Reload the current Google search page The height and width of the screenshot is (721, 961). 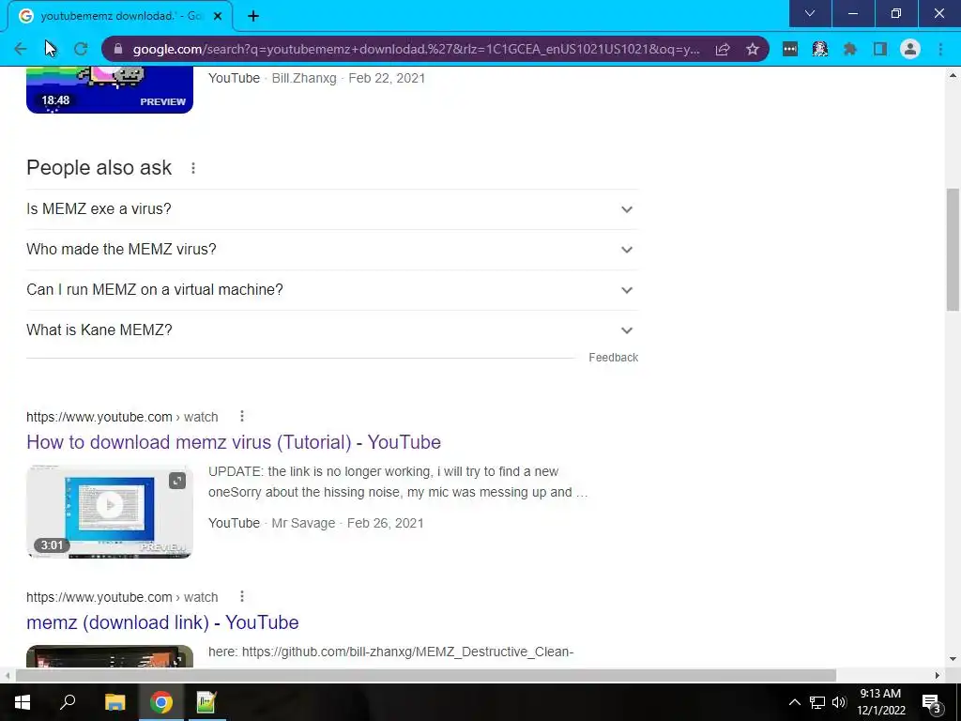(x=81, y=49)
